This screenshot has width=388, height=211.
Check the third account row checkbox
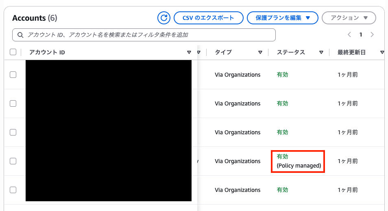tap(13, 132)
